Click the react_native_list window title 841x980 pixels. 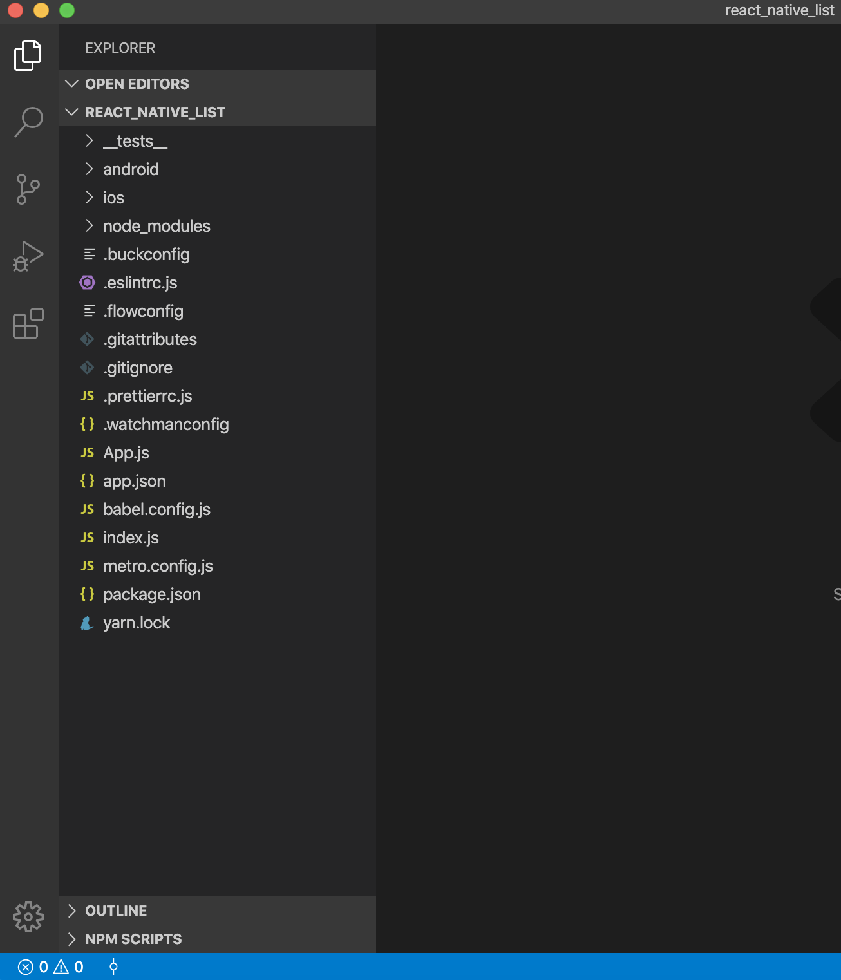(779, 10)
